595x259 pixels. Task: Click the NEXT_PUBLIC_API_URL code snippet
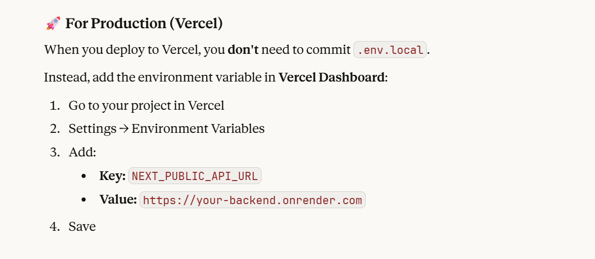tap(195, 176)
